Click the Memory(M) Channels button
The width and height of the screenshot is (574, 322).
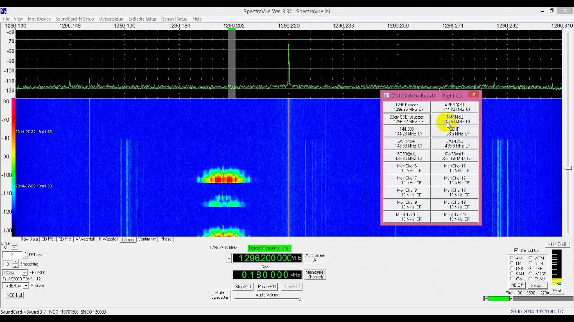[315, 275]
